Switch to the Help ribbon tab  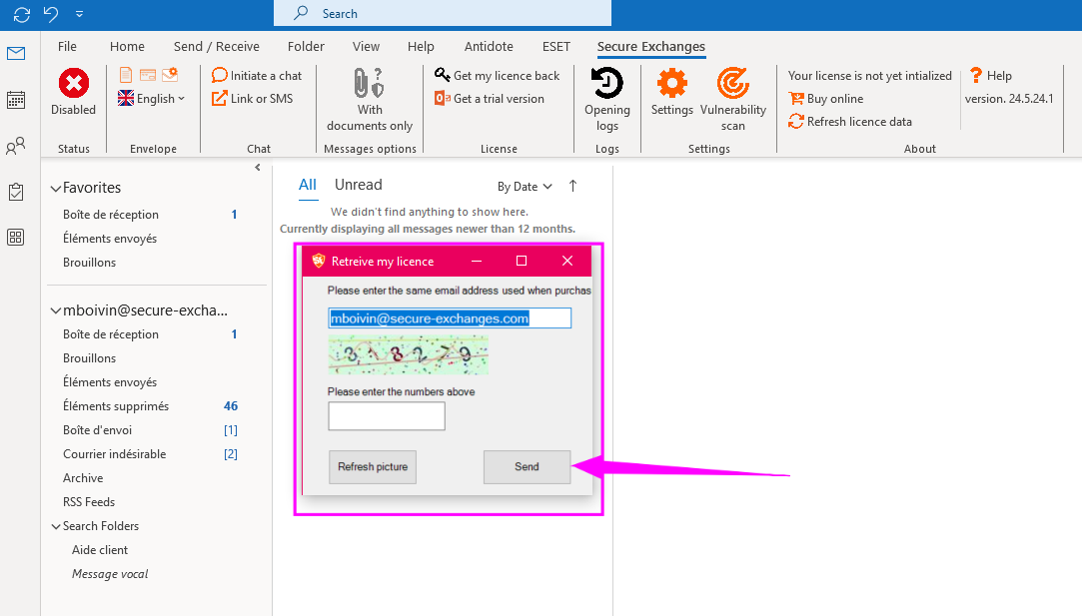click(x=421, y=46)
